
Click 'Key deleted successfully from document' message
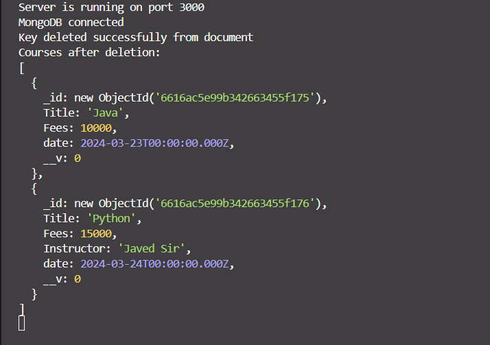coord(136,38)
